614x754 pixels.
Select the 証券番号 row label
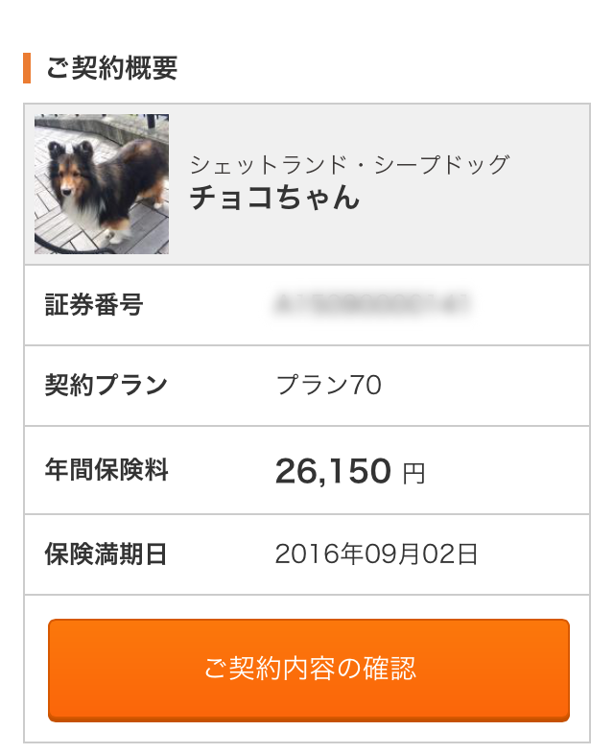coord(94,304)
